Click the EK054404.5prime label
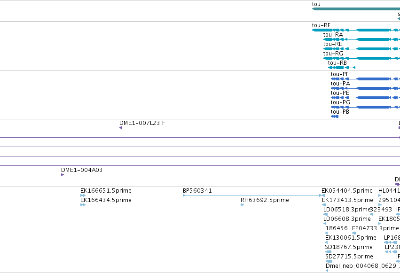The width and height of the screenshot is (400, 273). [x=347, y=191]
